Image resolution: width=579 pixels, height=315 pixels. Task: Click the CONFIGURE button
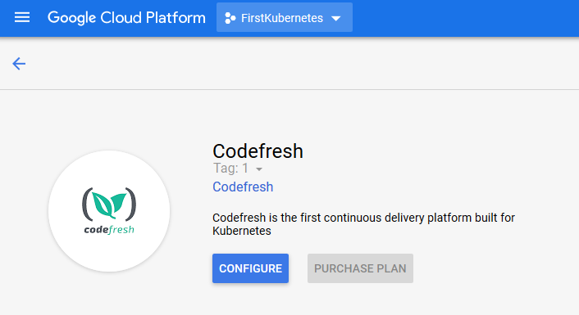pos(250,268)
